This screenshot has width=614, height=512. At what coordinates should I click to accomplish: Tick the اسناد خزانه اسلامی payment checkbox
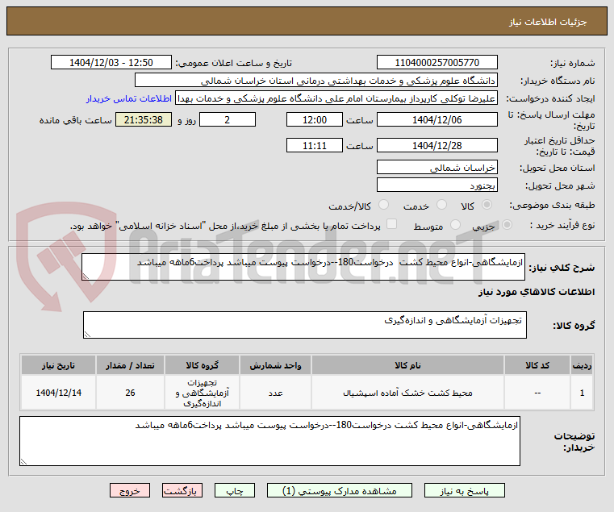pyautogui.click(x=391, y=224)
